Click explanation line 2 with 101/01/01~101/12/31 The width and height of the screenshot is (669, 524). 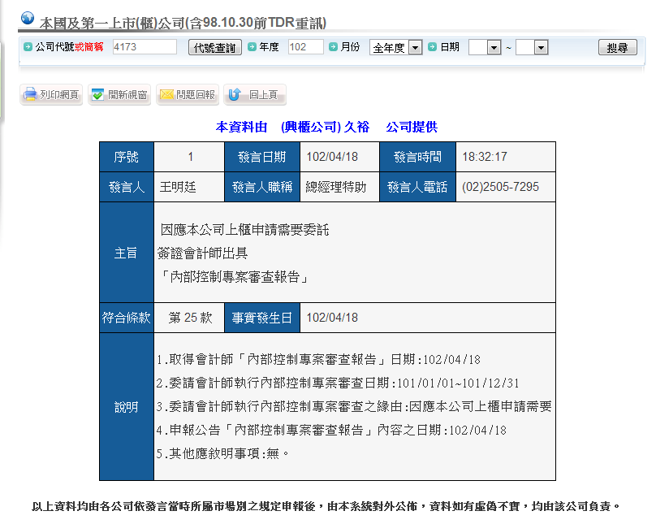point(338,383)
